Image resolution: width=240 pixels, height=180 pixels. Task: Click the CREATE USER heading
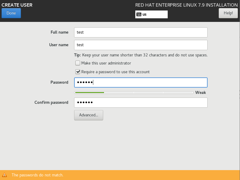pyautogui.click(x=17, y=5)
